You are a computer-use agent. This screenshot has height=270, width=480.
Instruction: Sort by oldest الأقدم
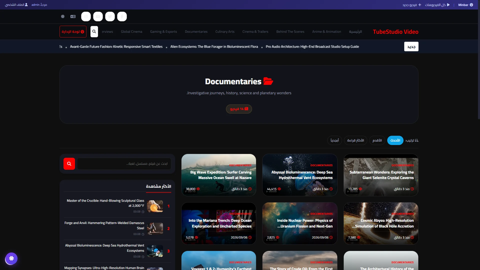377,140
